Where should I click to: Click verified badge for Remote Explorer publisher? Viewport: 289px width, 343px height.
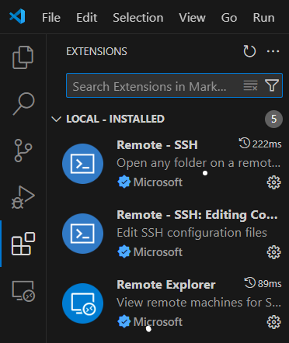[124, 321]
